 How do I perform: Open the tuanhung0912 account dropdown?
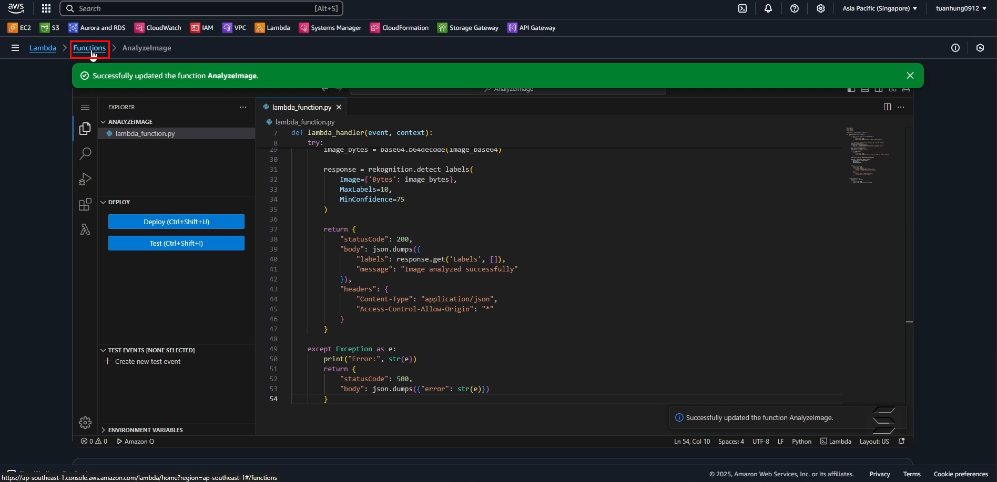(x=961, y=8)
